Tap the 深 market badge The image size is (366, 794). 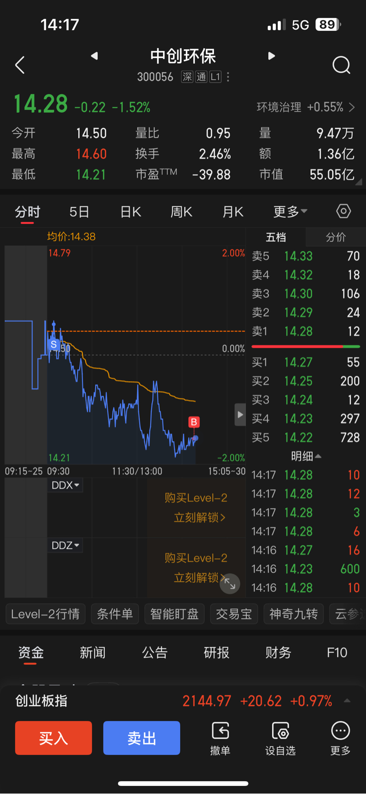[x=187, y=77]
